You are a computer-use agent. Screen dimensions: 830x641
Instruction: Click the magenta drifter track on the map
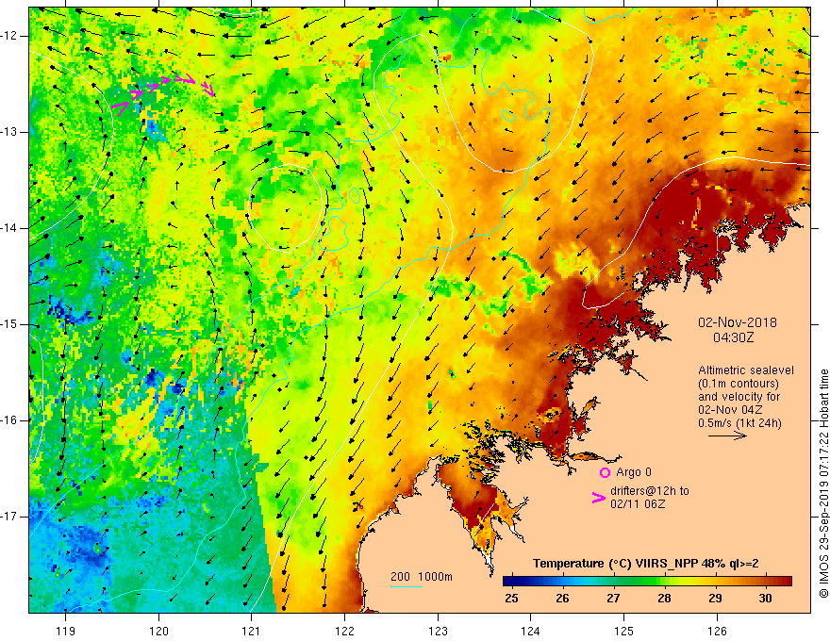163,93
